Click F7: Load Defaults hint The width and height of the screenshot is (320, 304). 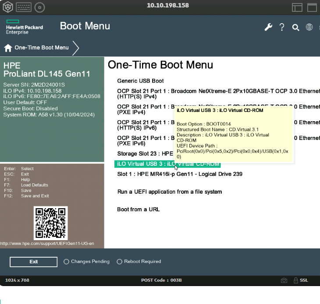[x=26, y=185]
